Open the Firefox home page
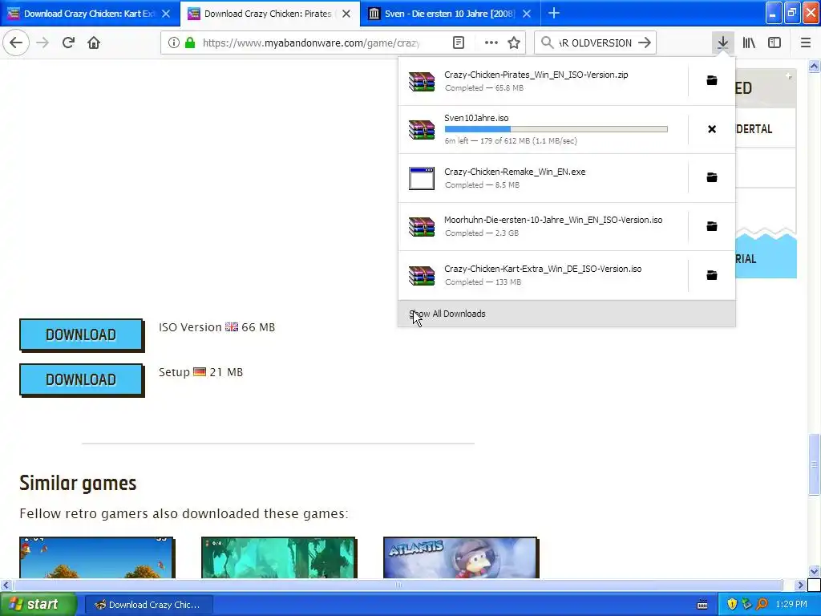The width and height of the screenshot is (821, 616). (x=94, y=43)
